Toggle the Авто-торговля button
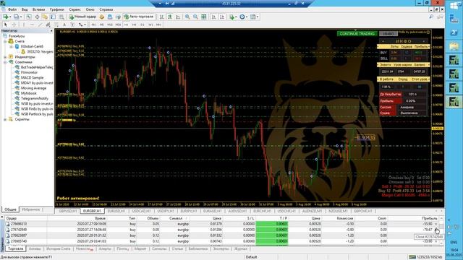 tap(139, 17)
